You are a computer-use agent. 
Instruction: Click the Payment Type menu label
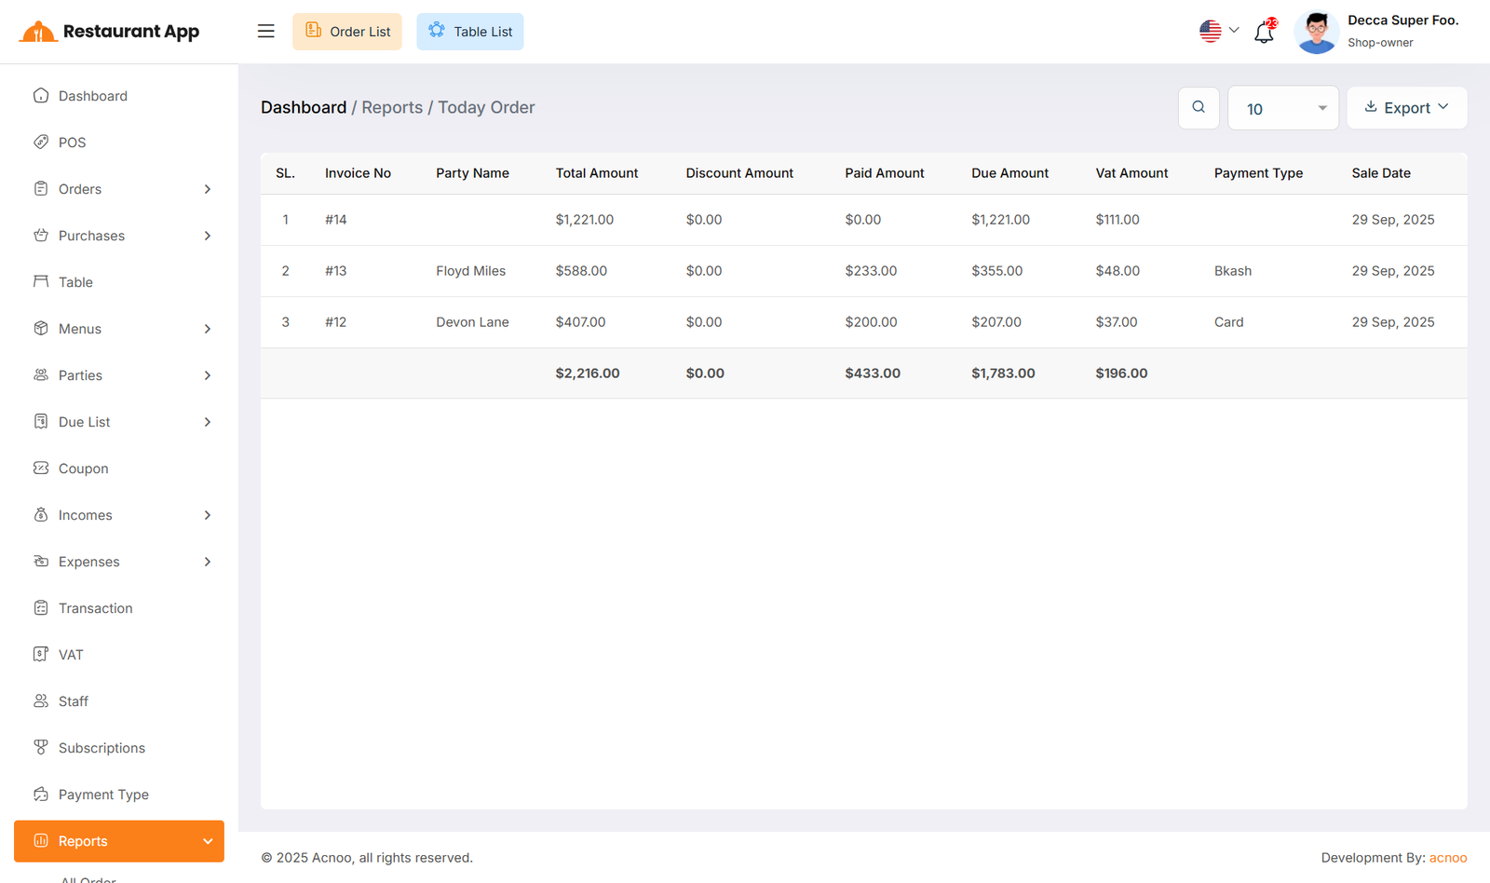click(103, 795)
